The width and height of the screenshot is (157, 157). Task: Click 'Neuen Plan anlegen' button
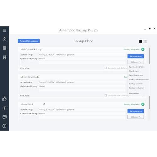click(x=29, y=41)
